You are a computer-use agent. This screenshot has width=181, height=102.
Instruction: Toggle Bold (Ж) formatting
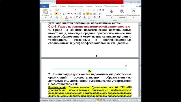57,14
